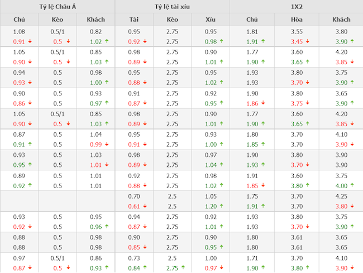Click the Hòa column header
The width and height of the screenshot is (363, 273).
(x=297, y=20)
